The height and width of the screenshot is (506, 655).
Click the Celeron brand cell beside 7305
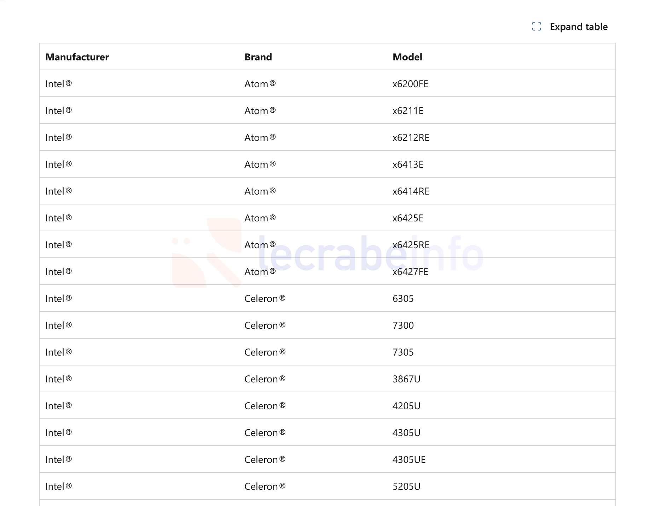[265, 352]
